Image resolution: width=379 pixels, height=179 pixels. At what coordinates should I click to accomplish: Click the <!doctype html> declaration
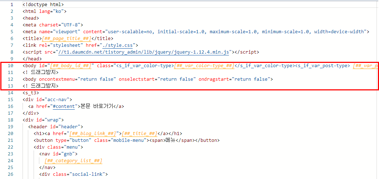tap(43, 5)
